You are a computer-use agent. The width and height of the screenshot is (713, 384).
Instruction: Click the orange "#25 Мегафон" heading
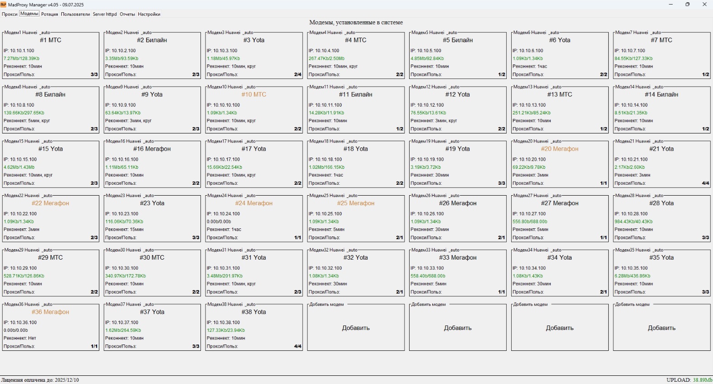[356, 203]
